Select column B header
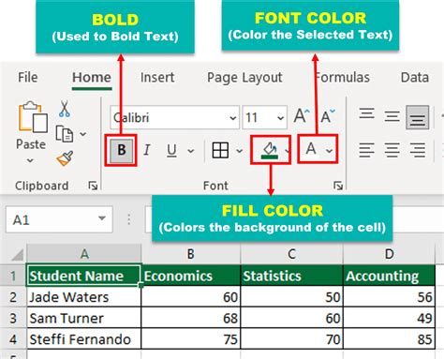 [191, 254]
